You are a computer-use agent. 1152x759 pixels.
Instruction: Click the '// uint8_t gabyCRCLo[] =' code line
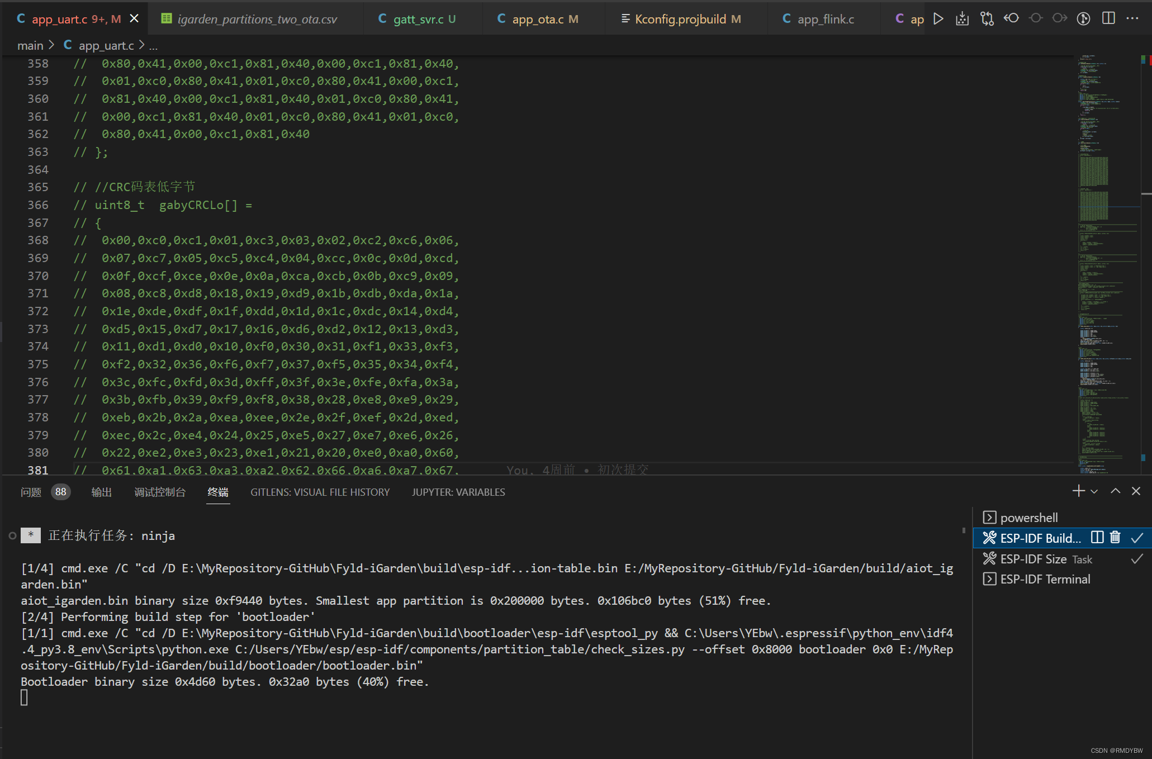click(163, 205)
